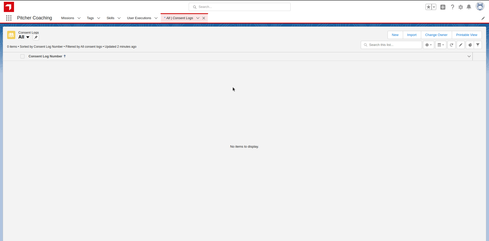The image size is (489, 241).
Task: Click the Change Owner button
Action: point(436,35)
